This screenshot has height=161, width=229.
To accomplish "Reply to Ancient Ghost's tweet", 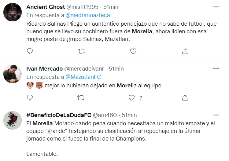I will click(30, 51).
